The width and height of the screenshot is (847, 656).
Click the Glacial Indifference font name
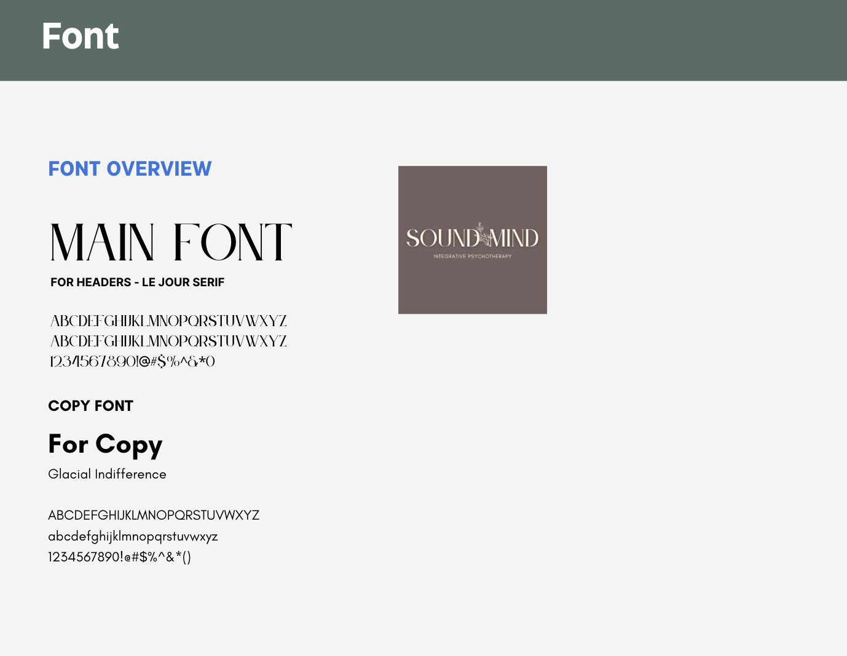(107, 474)
